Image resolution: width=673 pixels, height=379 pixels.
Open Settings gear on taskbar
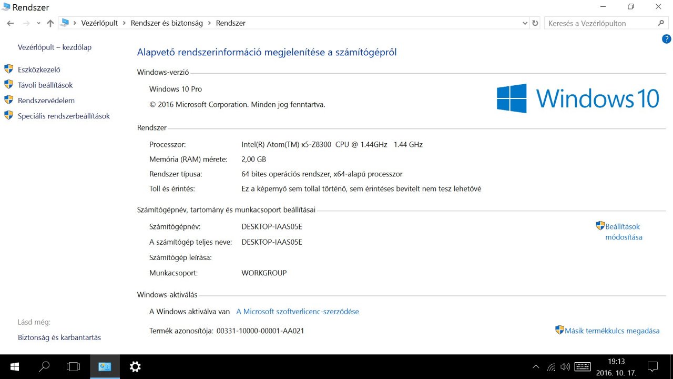[135, 366]
